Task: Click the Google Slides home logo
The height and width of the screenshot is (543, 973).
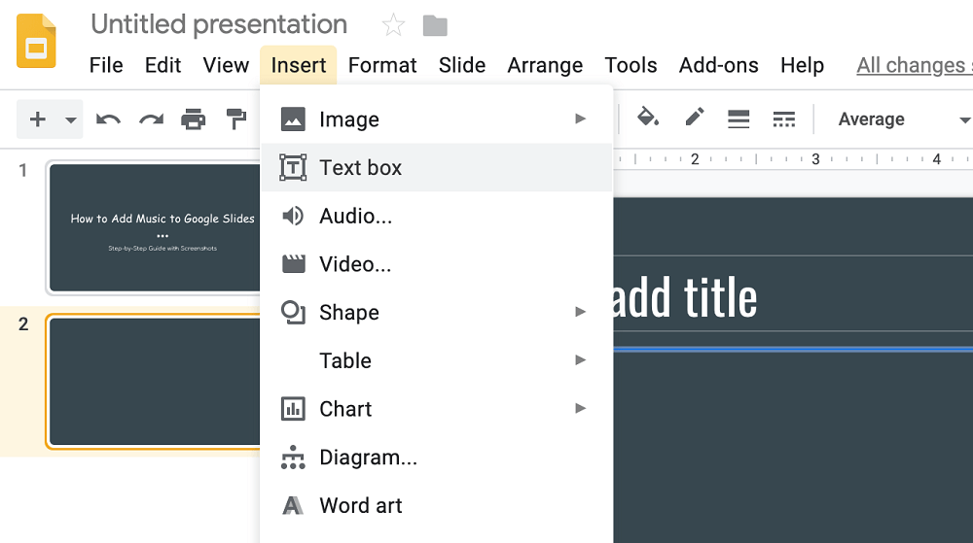Action: click(36, 41)
